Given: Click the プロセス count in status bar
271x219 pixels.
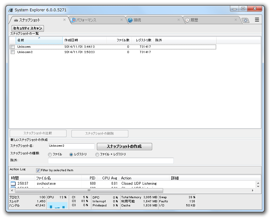Looking at the screenshot, I should pos(27,197).
